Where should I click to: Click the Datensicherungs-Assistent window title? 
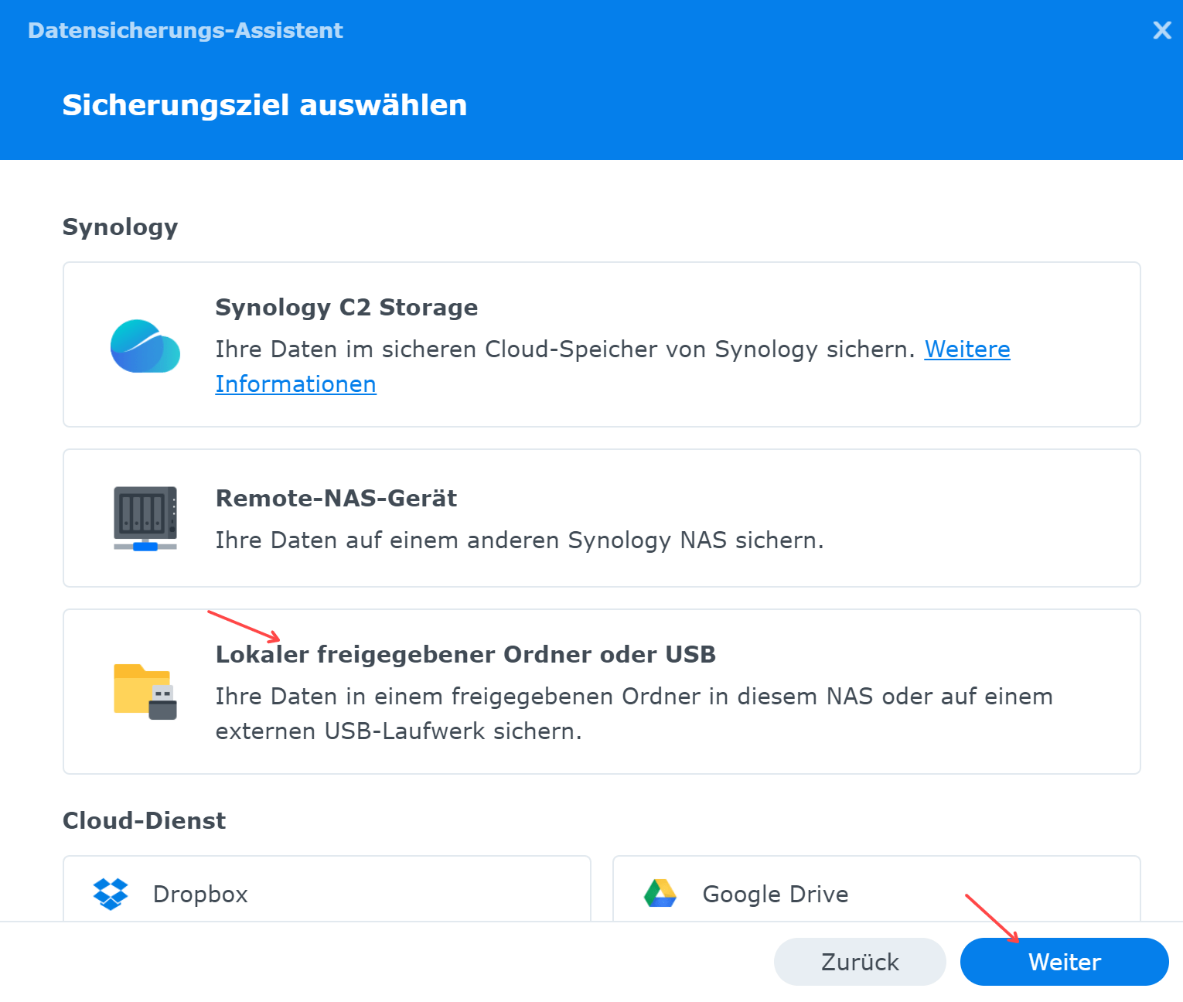click(x=186, y=30)
